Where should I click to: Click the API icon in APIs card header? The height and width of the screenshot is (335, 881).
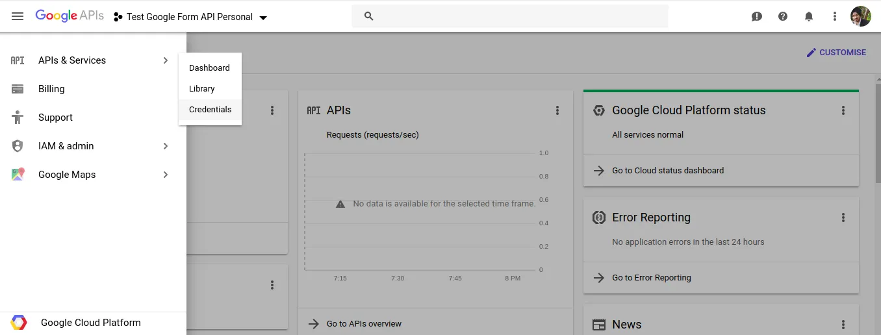[314, 110]
